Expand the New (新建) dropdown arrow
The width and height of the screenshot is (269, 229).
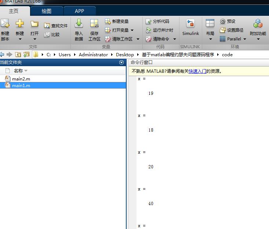coord(20,39)
